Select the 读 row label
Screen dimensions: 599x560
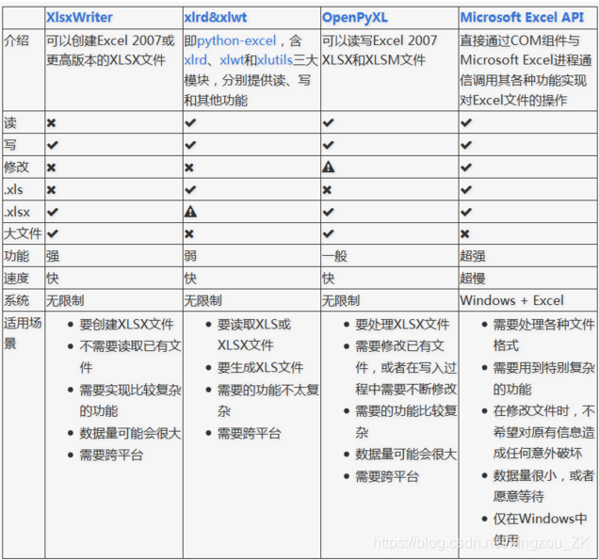coord(10,123)
